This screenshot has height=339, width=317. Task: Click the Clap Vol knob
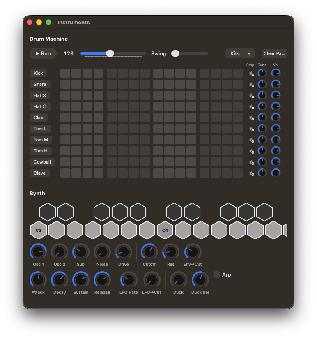click(276, 118)
